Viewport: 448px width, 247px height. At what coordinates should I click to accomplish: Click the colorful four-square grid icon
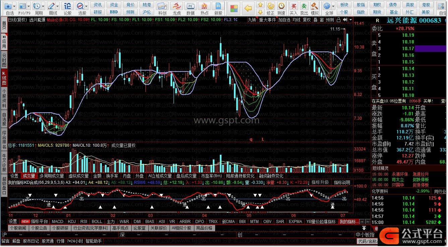[x=234, y=8]
